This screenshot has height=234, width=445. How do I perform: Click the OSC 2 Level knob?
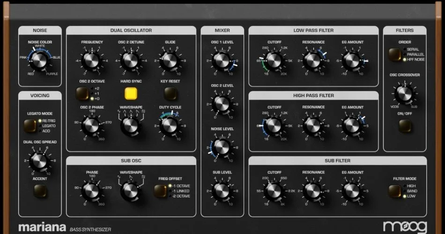222,103
